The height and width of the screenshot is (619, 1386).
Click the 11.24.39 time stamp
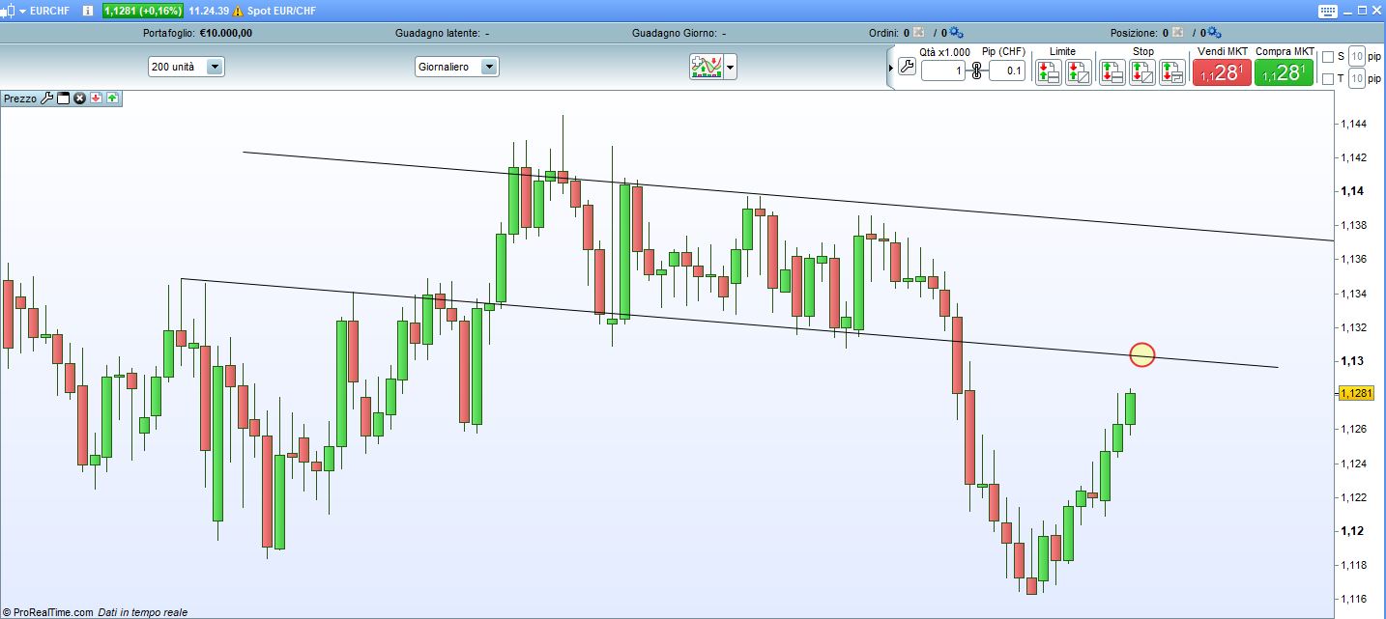coord(208,11)
